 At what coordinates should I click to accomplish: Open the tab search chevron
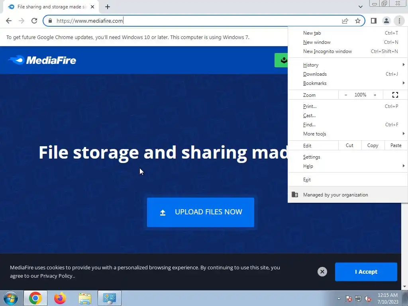click(360, 7)
